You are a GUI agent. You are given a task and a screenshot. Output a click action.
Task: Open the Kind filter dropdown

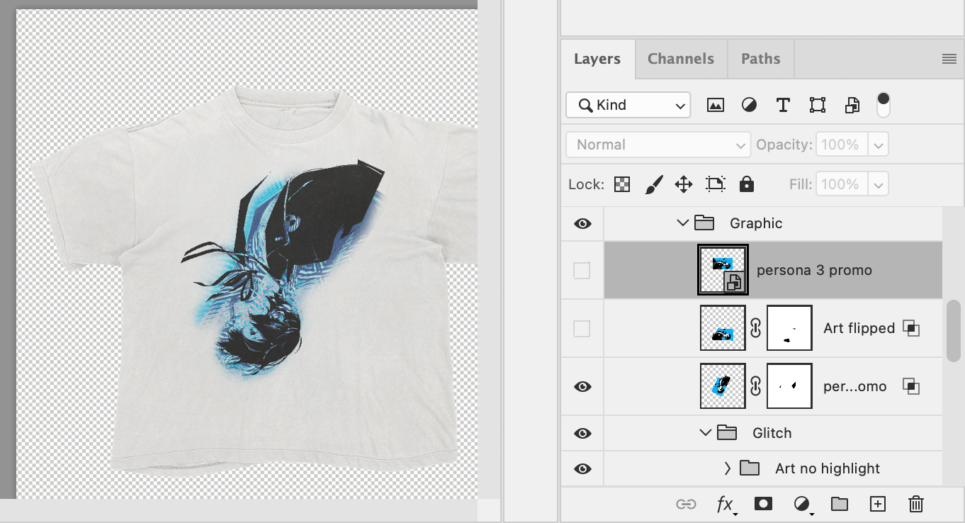pyautogui.click(x=628, y=105)
